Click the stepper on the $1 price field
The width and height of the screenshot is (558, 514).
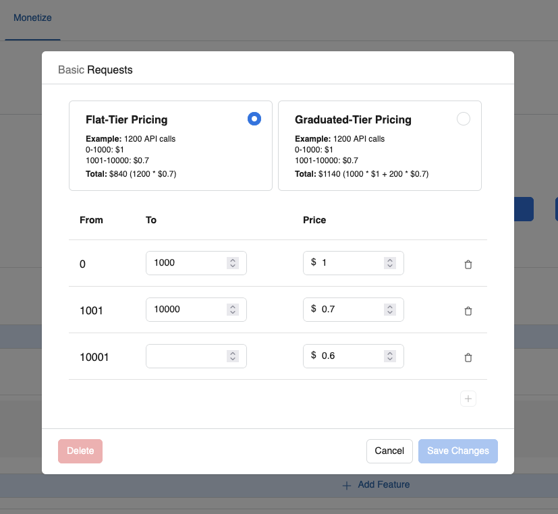coord(390,263)
